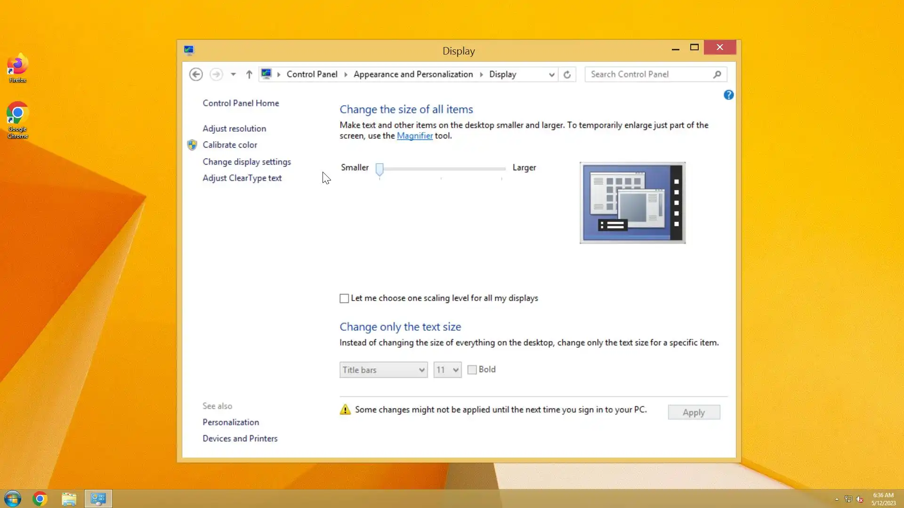Refresh the Control Panel address bar
The image size is (904, 508).
point(567,74)
